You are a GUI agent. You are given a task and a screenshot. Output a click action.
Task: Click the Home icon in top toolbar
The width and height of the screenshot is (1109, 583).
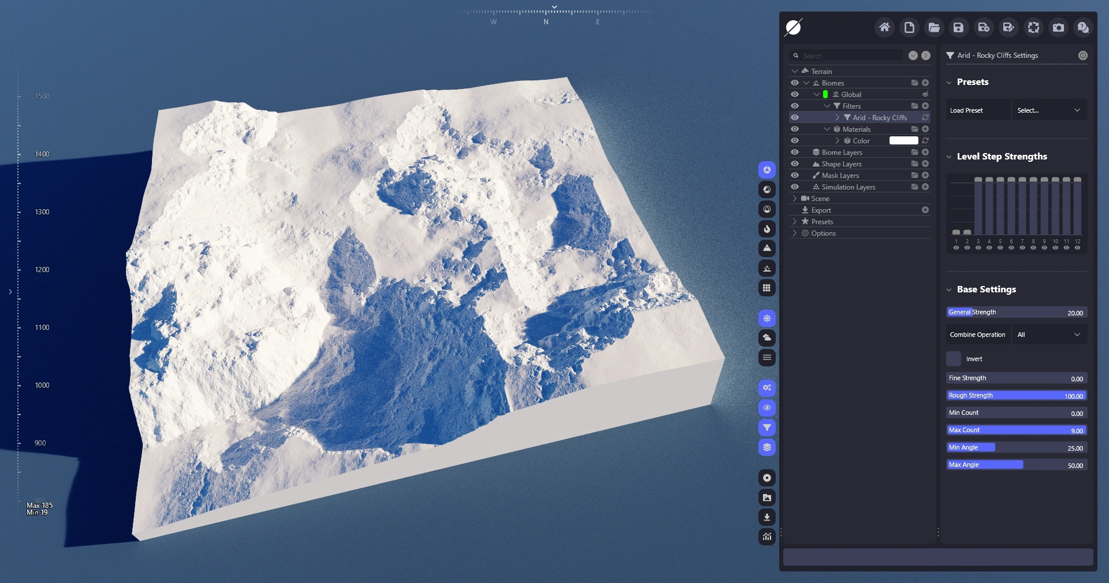pyautogui.click(x=884, y=27)
